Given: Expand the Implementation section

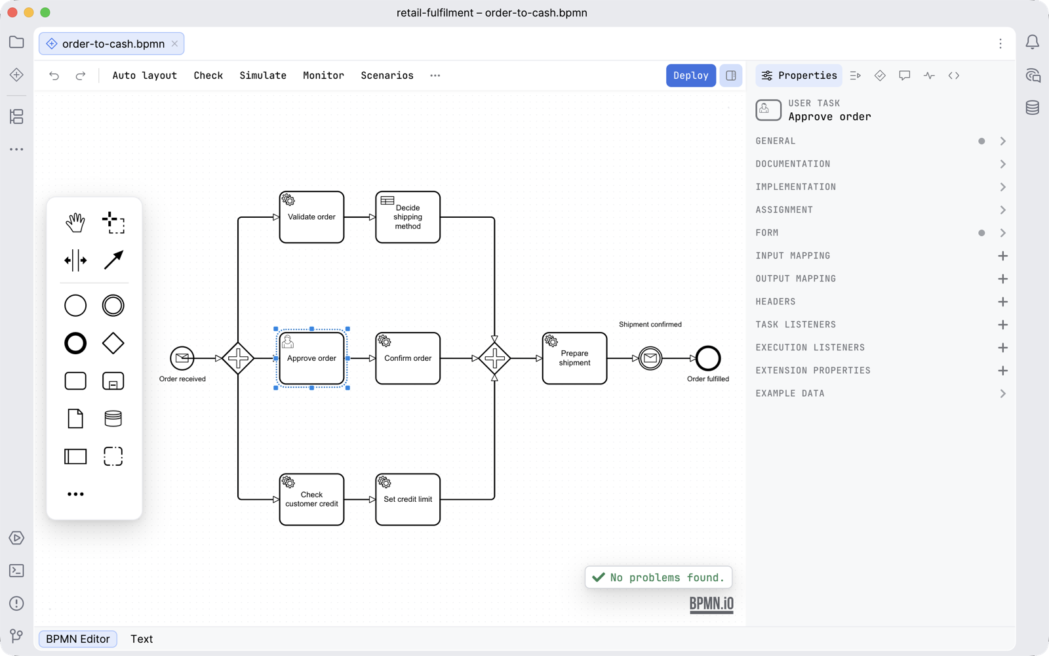Looking at the screenshot, I should (881, 187).
